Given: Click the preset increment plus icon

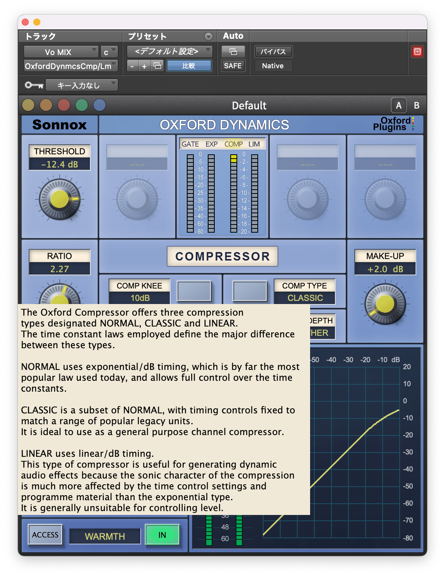Looking at the screenshot, I should coord(144,66).
